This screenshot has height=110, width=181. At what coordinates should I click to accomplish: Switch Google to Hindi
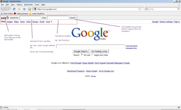point(72,63)
